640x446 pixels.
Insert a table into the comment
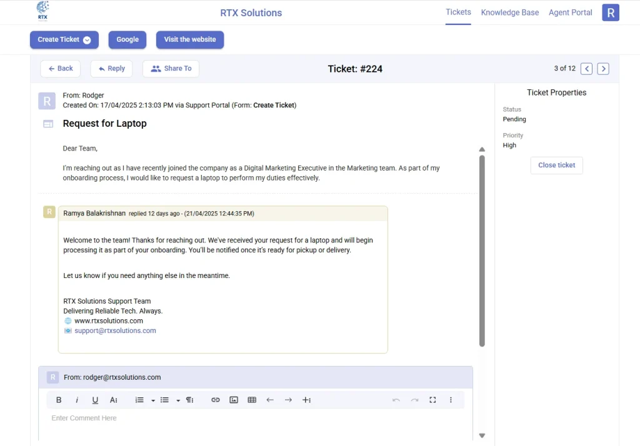[x=252, y=400]
